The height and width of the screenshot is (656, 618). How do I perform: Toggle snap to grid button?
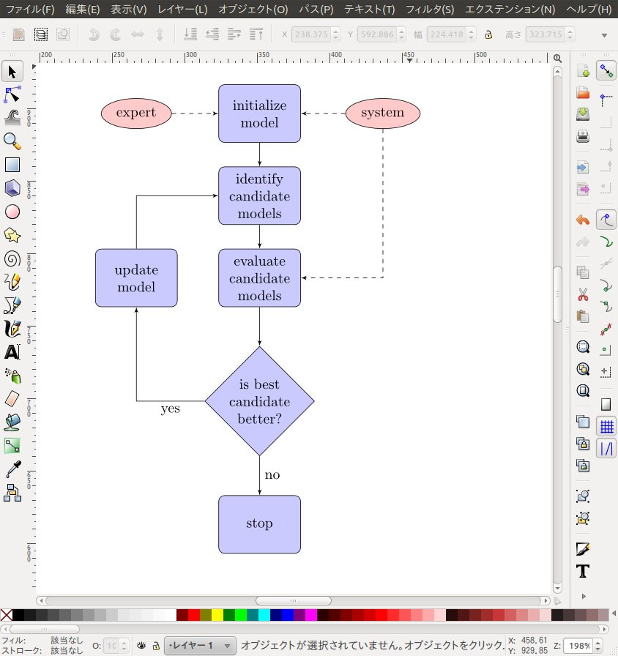(606, 427)
